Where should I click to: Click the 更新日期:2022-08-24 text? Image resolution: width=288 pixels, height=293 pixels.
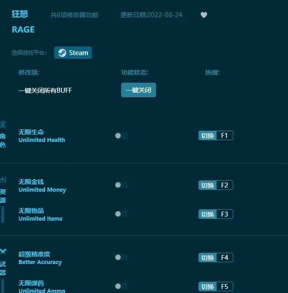pos(151,15)
